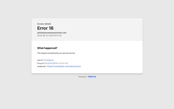Select the blocked by security service message
The width and height of the screenshot is (174, 109).
pyautogui.click(x=56, y=53)
